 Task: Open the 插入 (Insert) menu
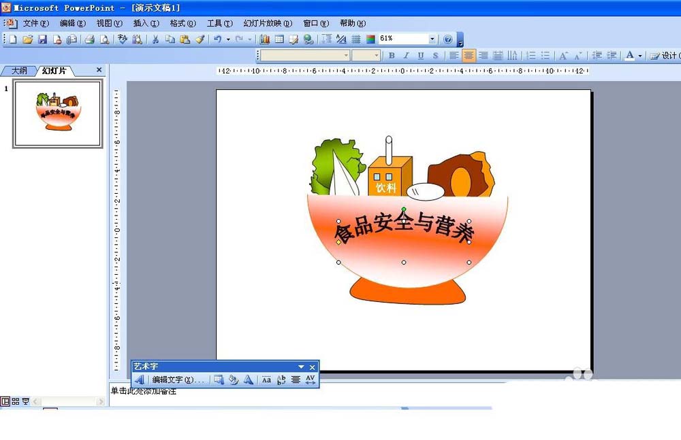[146, 23]
